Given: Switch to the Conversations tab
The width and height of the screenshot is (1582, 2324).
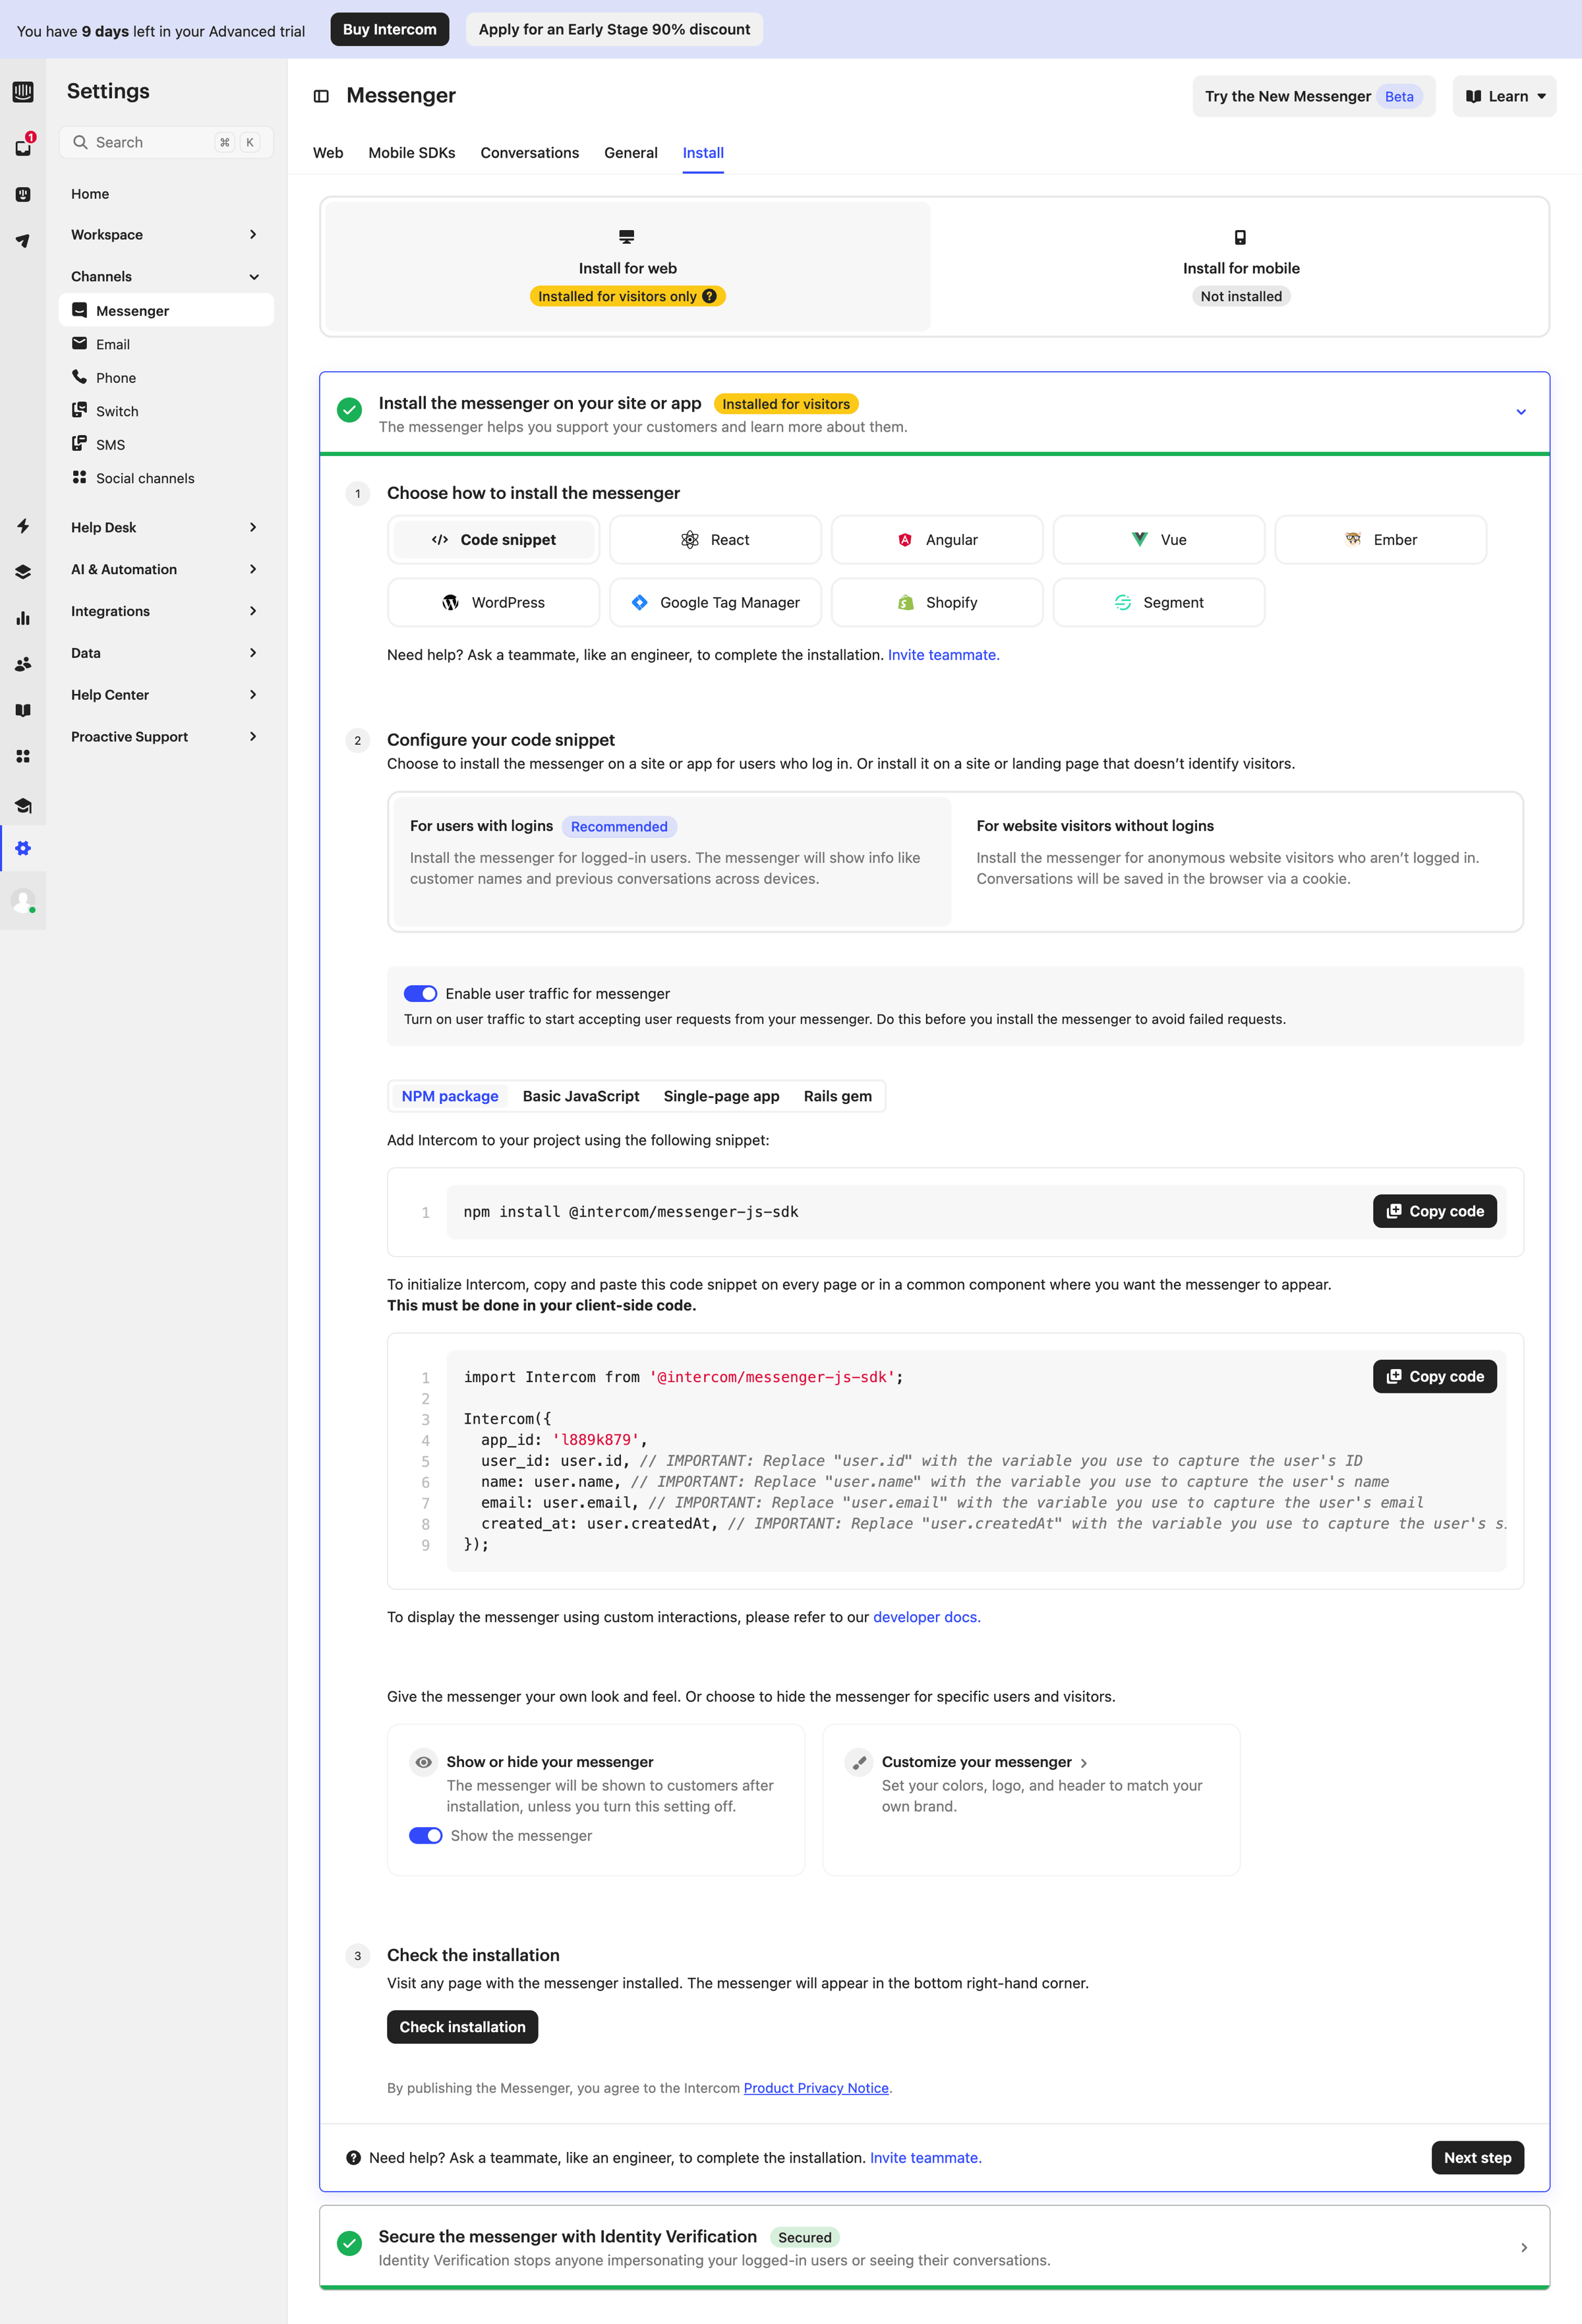Looking at the screenshot, I should [530, 153].
